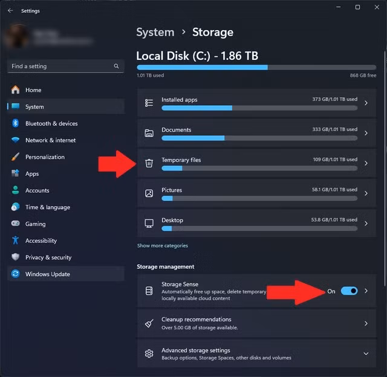This screenshot has width=387, height=377.
Task: Click the System monitor icon in sidebar
Action: 15,106
